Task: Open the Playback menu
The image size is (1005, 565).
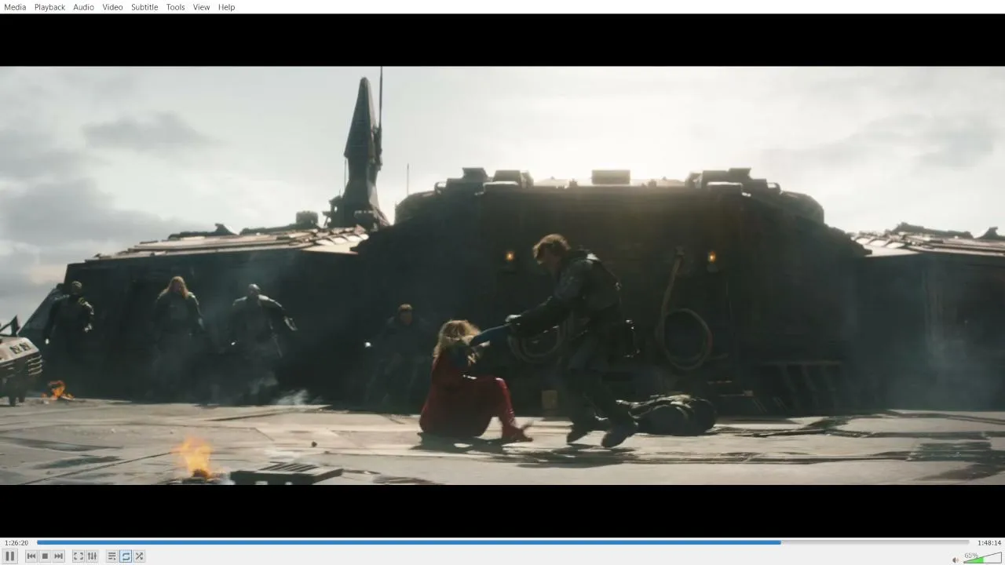Action: point(49,7)
